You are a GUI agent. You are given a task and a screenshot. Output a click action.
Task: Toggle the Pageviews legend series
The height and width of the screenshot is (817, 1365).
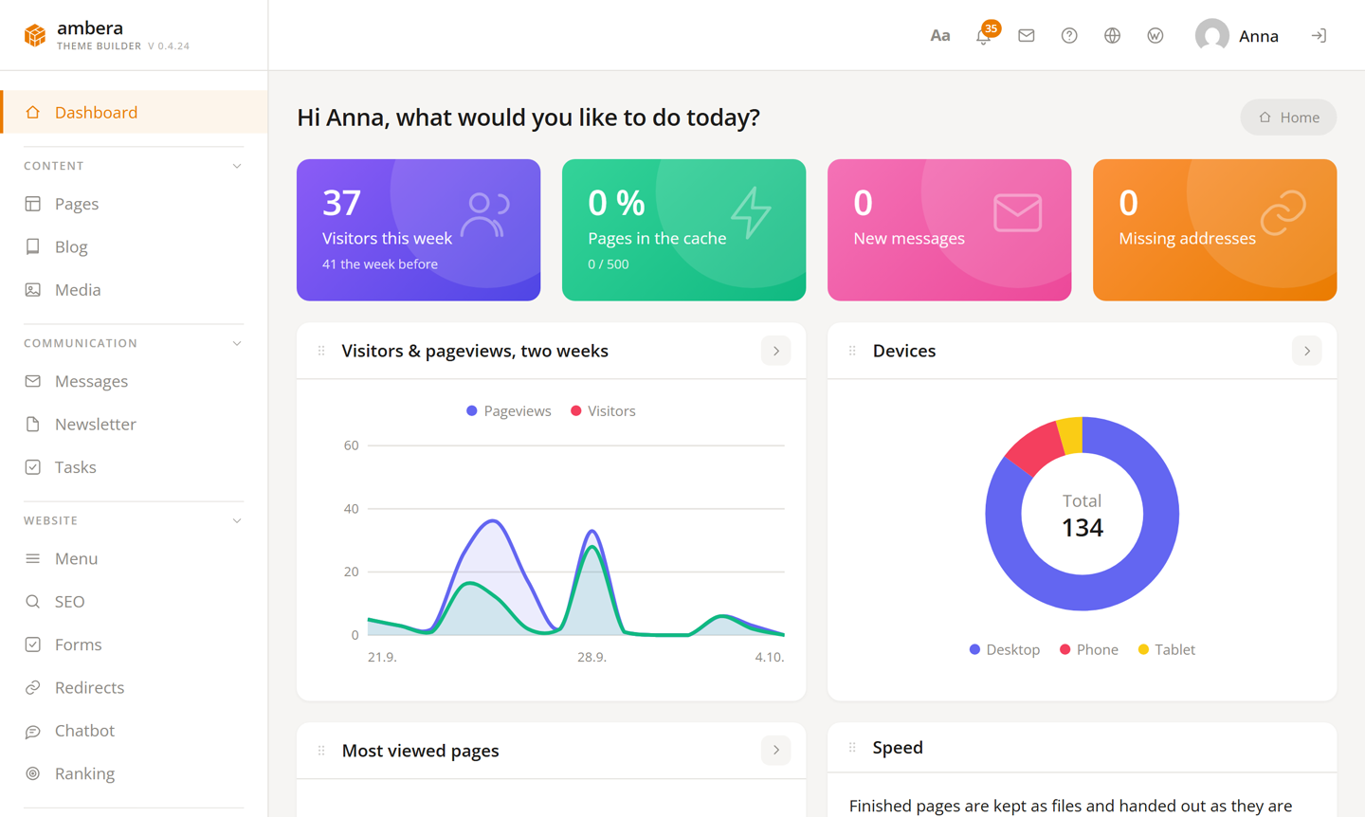click(509, 411)
